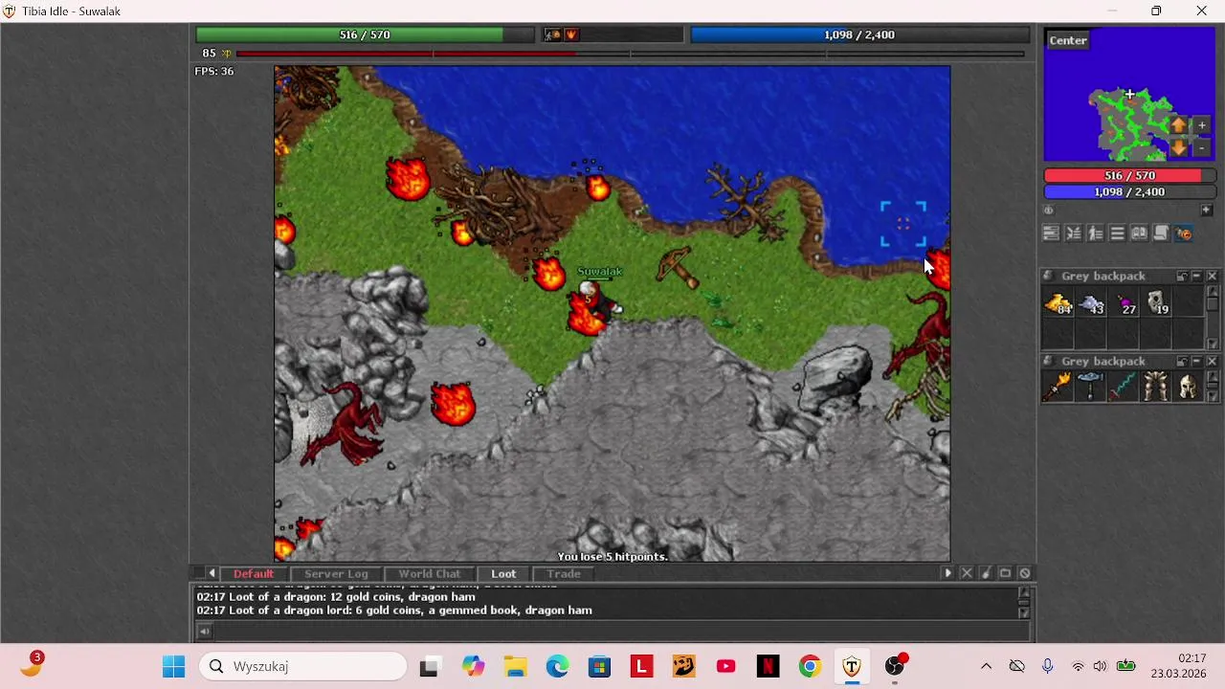Click the square window icon in chat toolbar

(x=1005, y=573)
